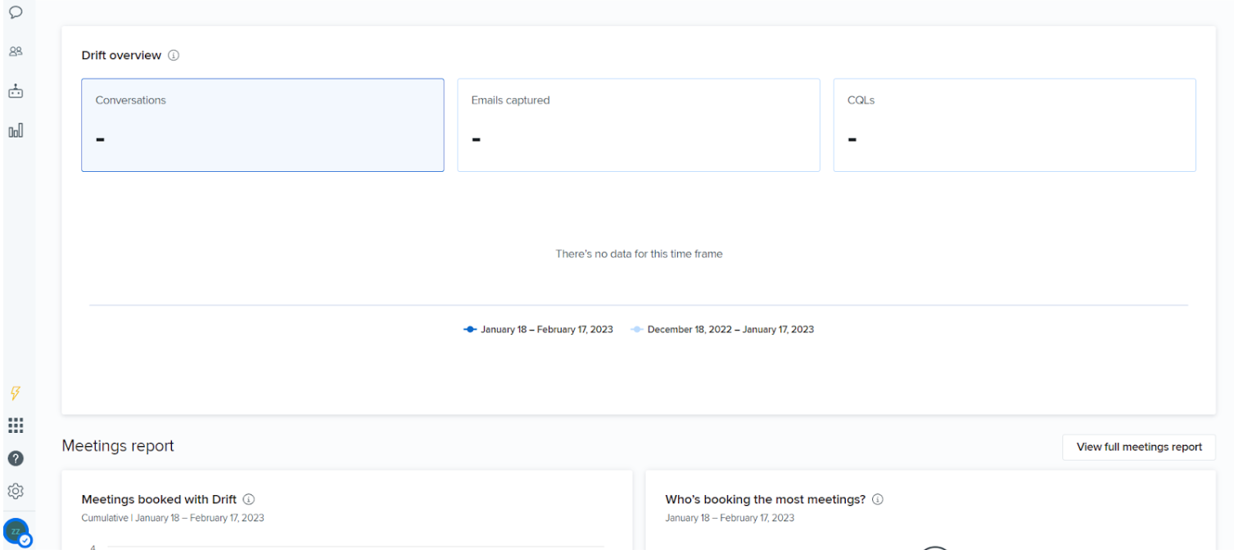Click info icon beside Meetings booked with Drift
This screenshot has height=550, width=1234.
249,499
